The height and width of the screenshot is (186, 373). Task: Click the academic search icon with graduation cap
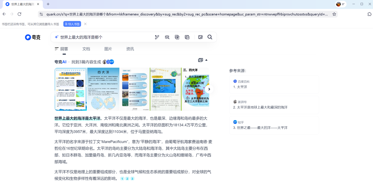pos(167,37)
